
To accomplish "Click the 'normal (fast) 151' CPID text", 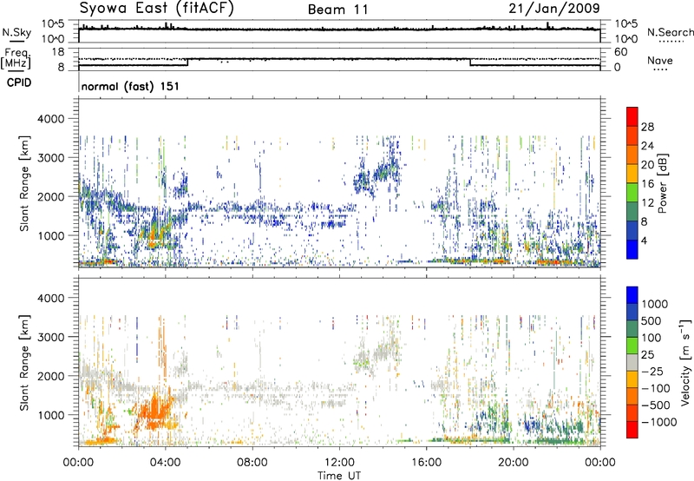I will (x=131, y=86).
